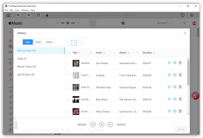The height and width of the screenshot is (138, 203).
Task: Click the red account profile icon
Action: coord(194,23)
